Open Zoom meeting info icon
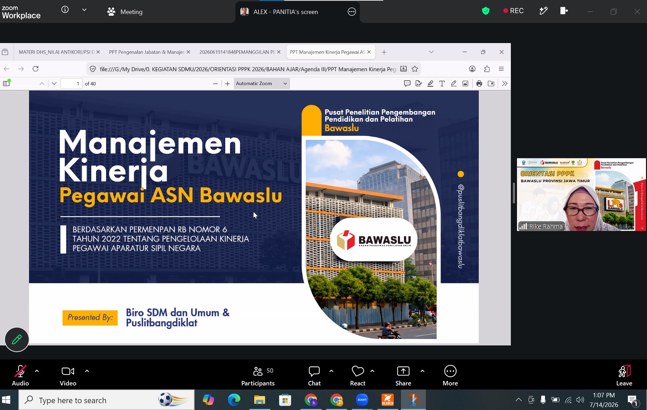 (65, 10)
